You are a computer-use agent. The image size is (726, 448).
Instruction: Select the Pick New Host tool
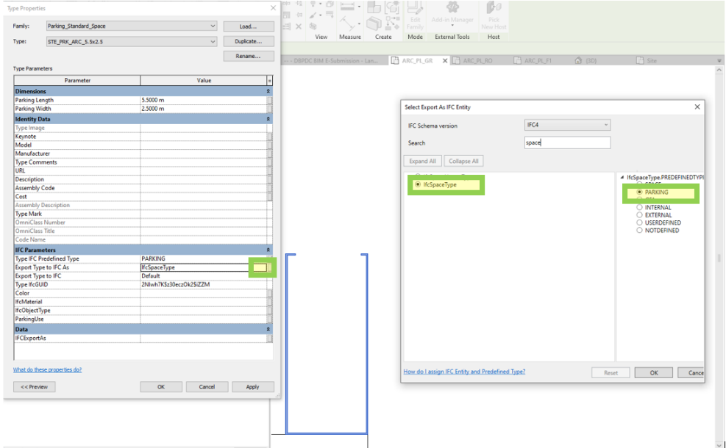494,11
